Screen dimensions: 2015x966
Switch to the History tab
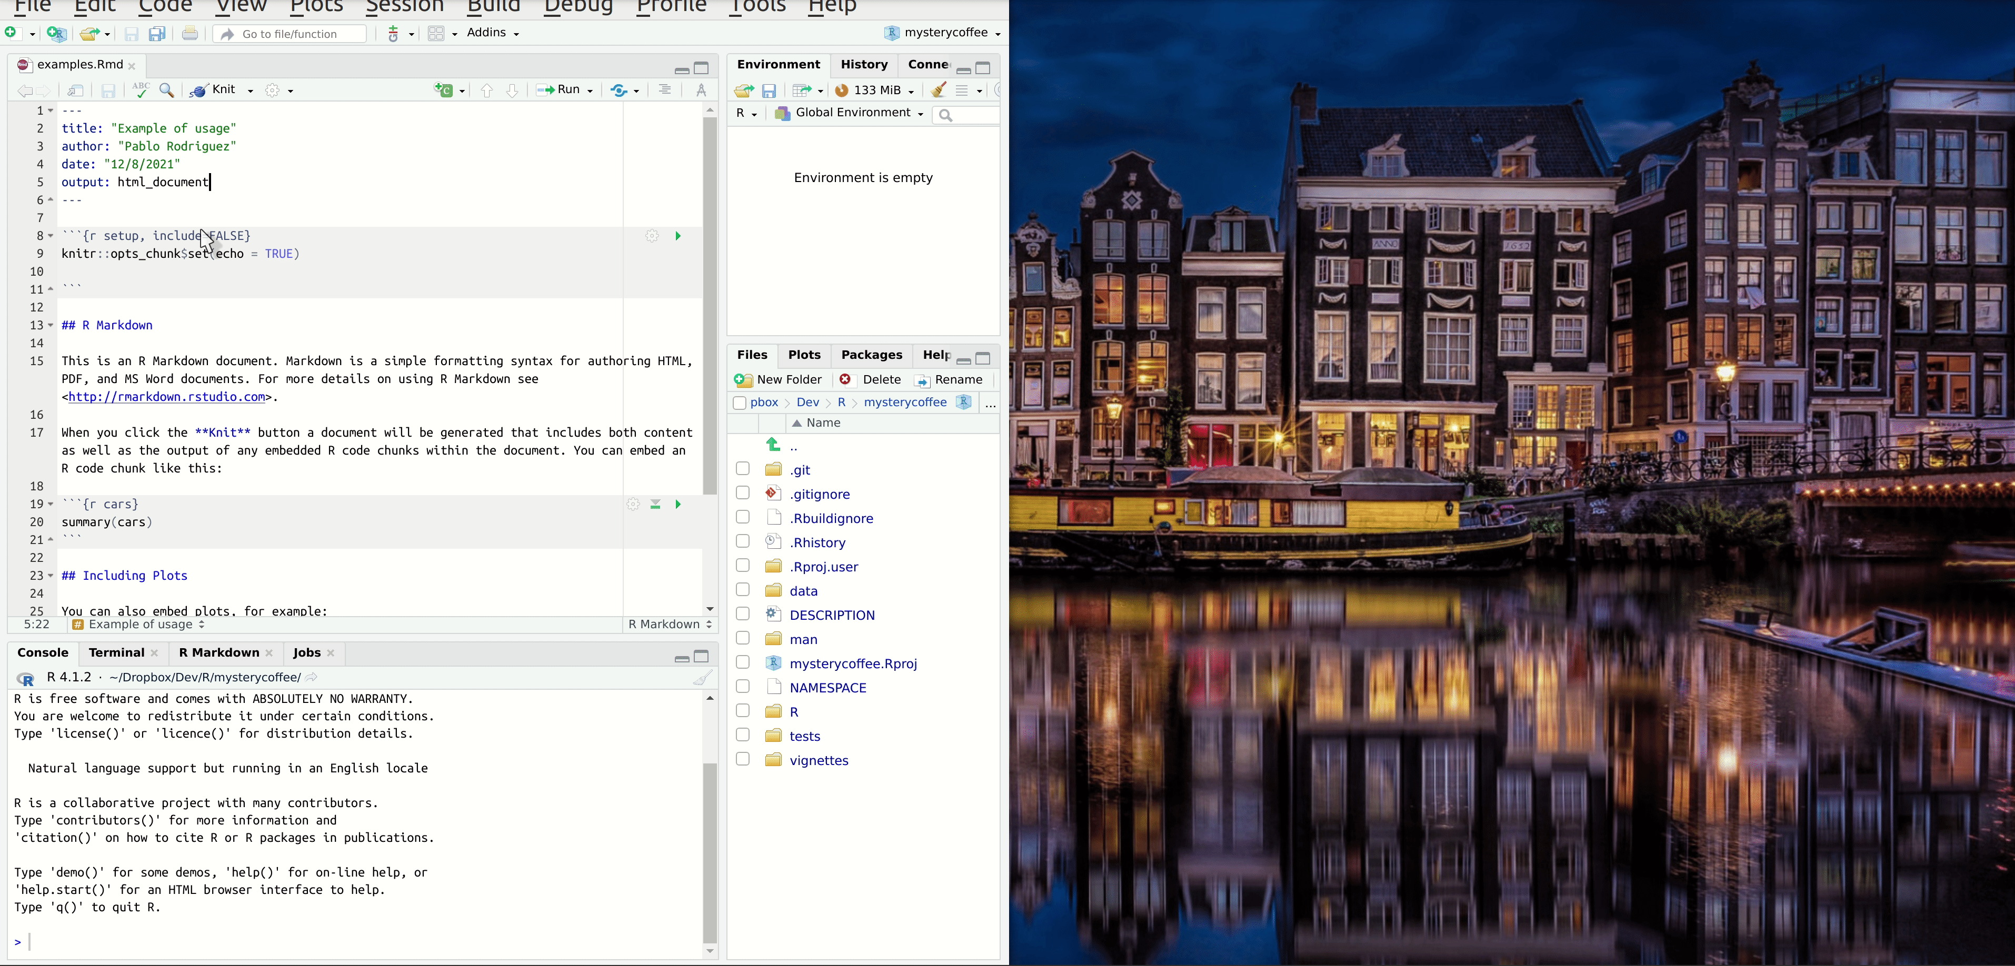click(864, 65)
